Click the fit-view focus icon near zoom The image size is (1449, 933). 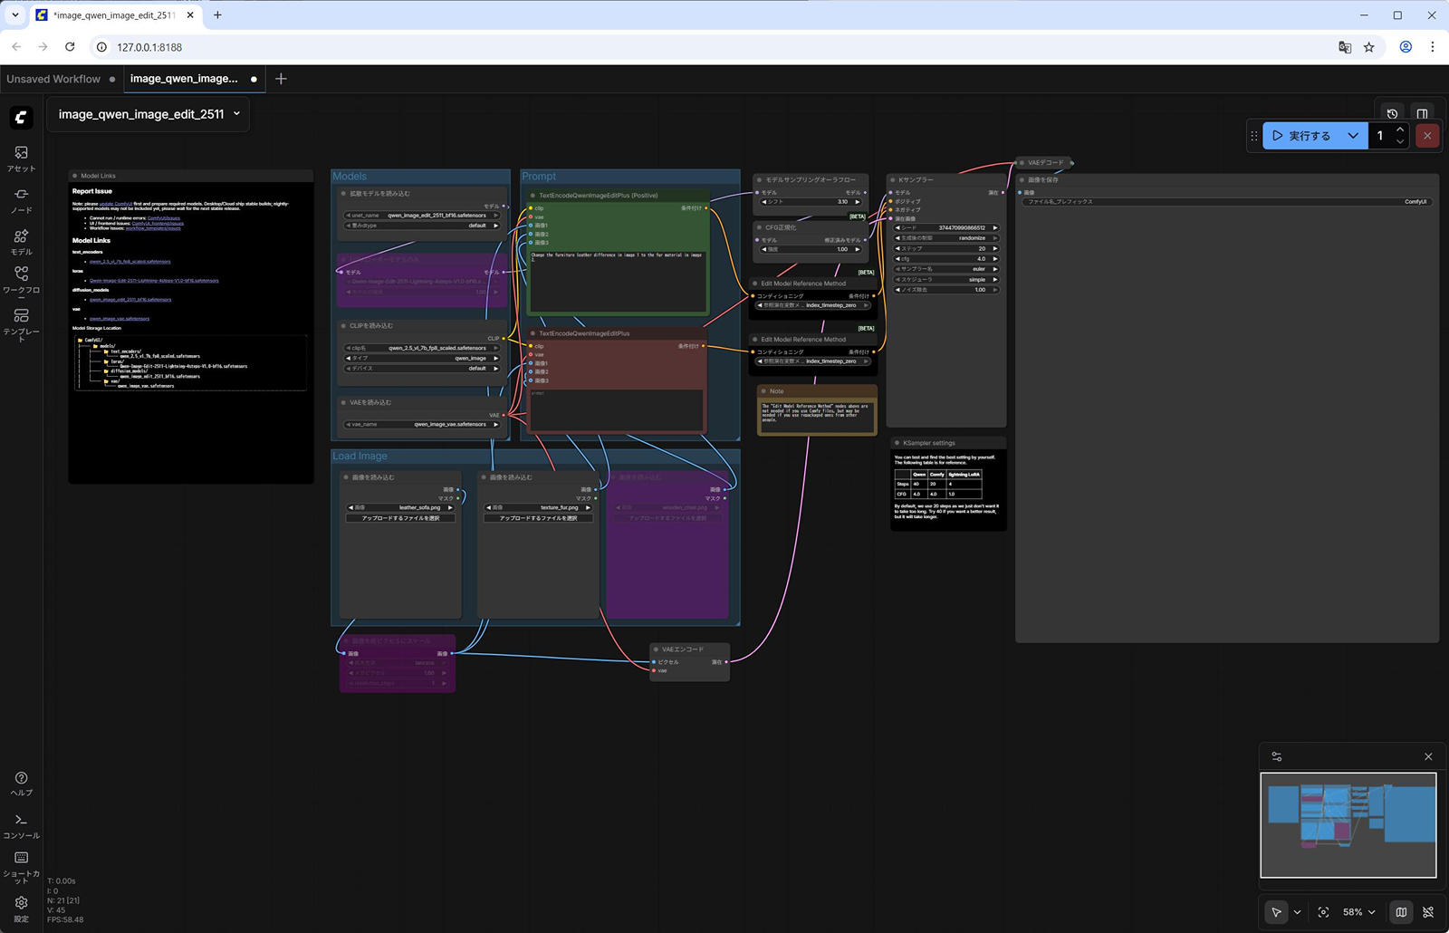tap(1323, 912)
